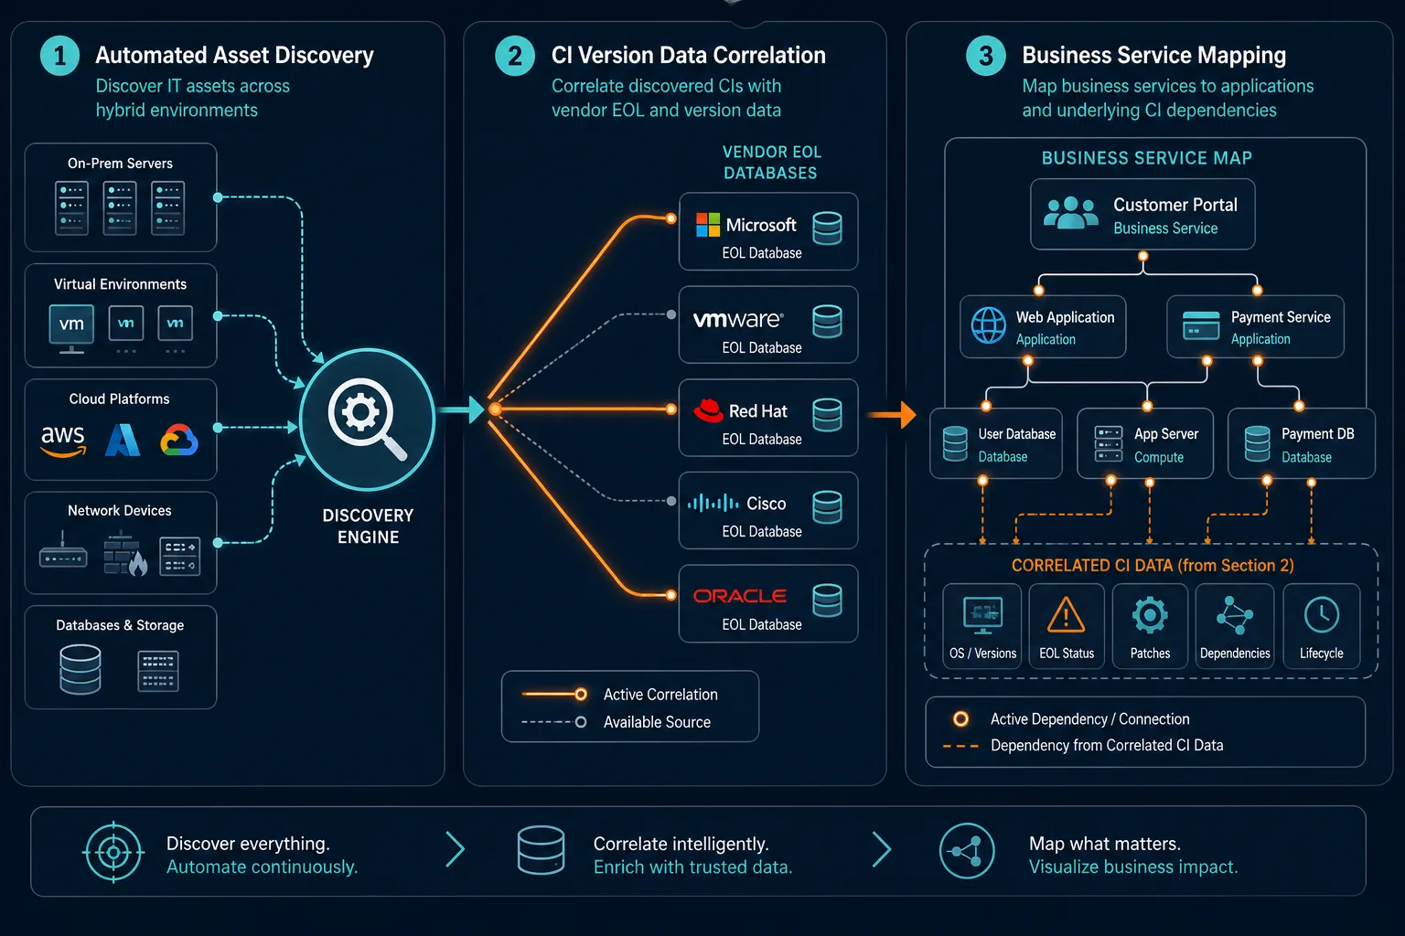Click the chevron after Correlate intelligently
1405x936 pixels.
click(x=881, y=849)
